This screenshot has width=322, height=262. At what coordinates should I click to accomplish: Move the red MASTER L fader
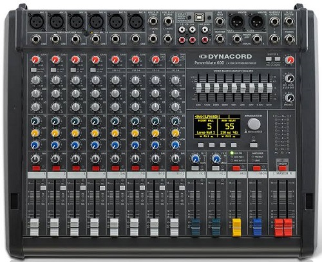(x=279, y=227)
